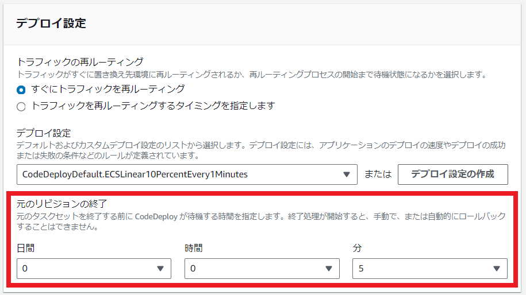Click the arrow icon on deploy config dropdown
This screenshot has height=295, width=526.
click(347, 174)
